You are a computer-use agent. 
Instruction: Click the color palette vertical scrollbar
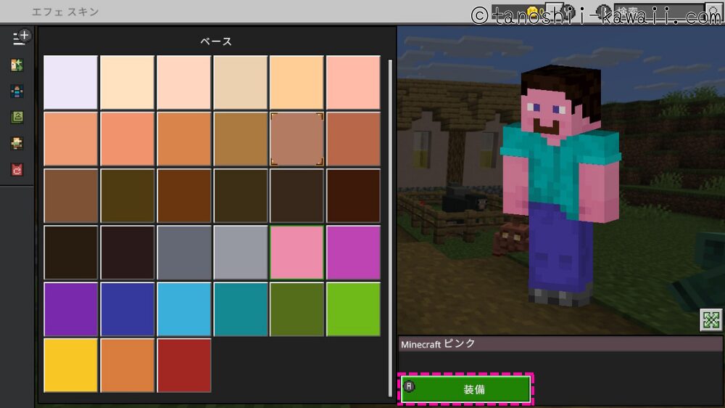tap(390, 218)
